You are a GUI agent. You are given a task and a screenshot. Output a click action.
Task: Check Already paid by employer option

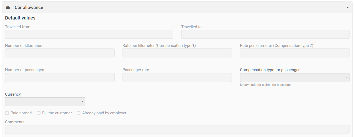pos(79,113)
